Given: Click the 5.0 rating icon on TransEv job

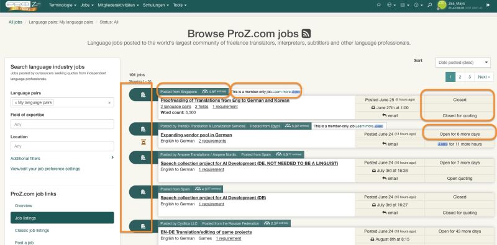Looking at the screenshot, I should [288, 126].
